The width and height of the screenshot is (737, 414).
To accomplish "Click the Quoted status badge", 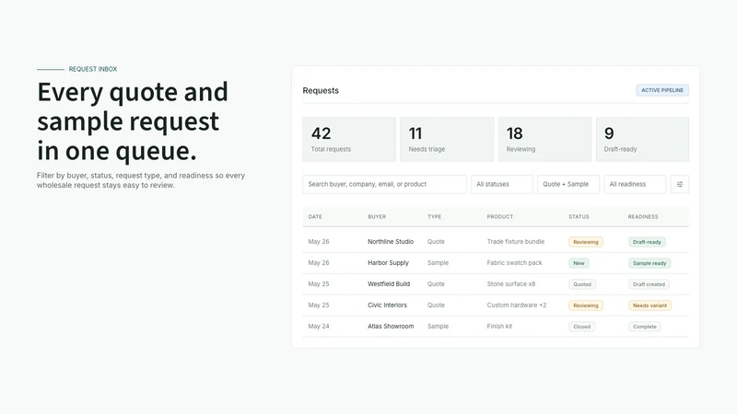I will pos(582,284).
